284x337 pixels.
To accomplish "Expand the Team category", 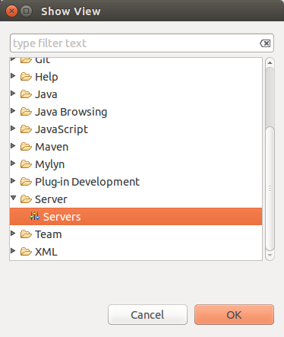I will pyautogui.click(x=13, y=233).
